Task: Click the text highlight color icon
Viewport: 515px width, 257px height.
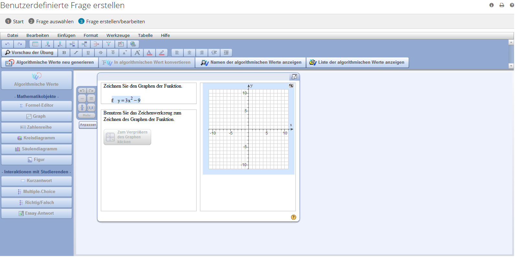Action: [162, 53]
